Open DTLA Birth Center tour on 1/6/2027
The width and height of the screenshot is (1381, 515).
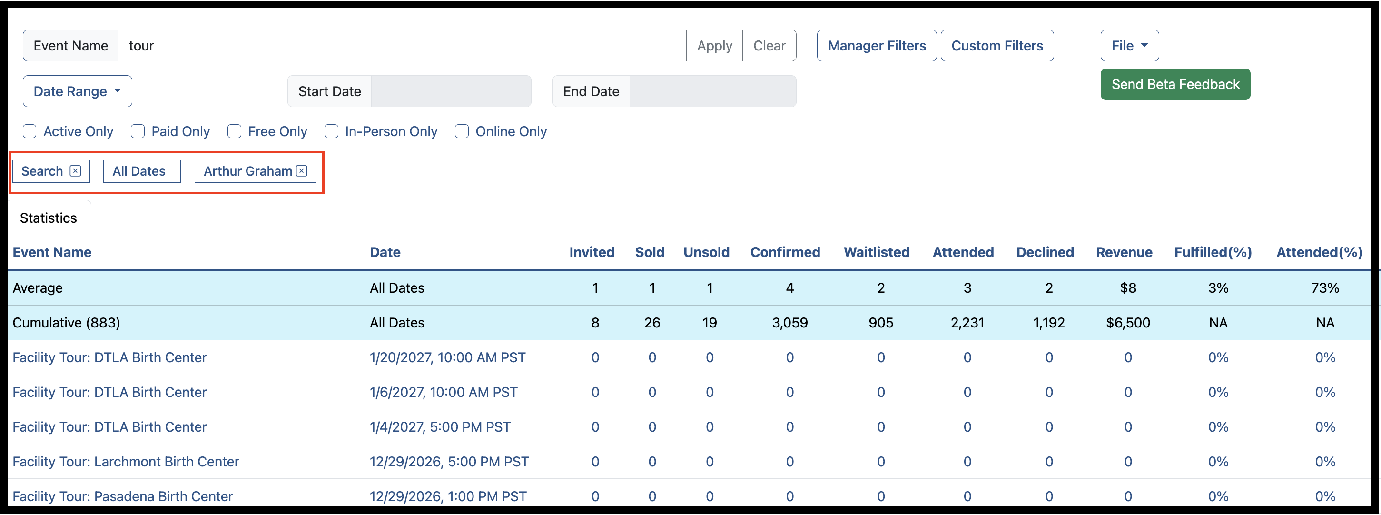[x=109, y=392]
